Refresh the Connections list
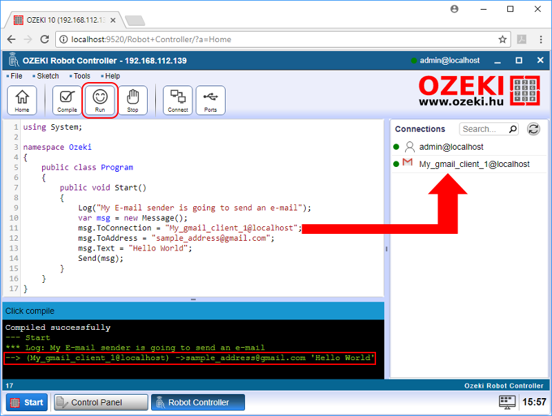Image resolution: width=552 pixels, height=416 pixels. 533,129
